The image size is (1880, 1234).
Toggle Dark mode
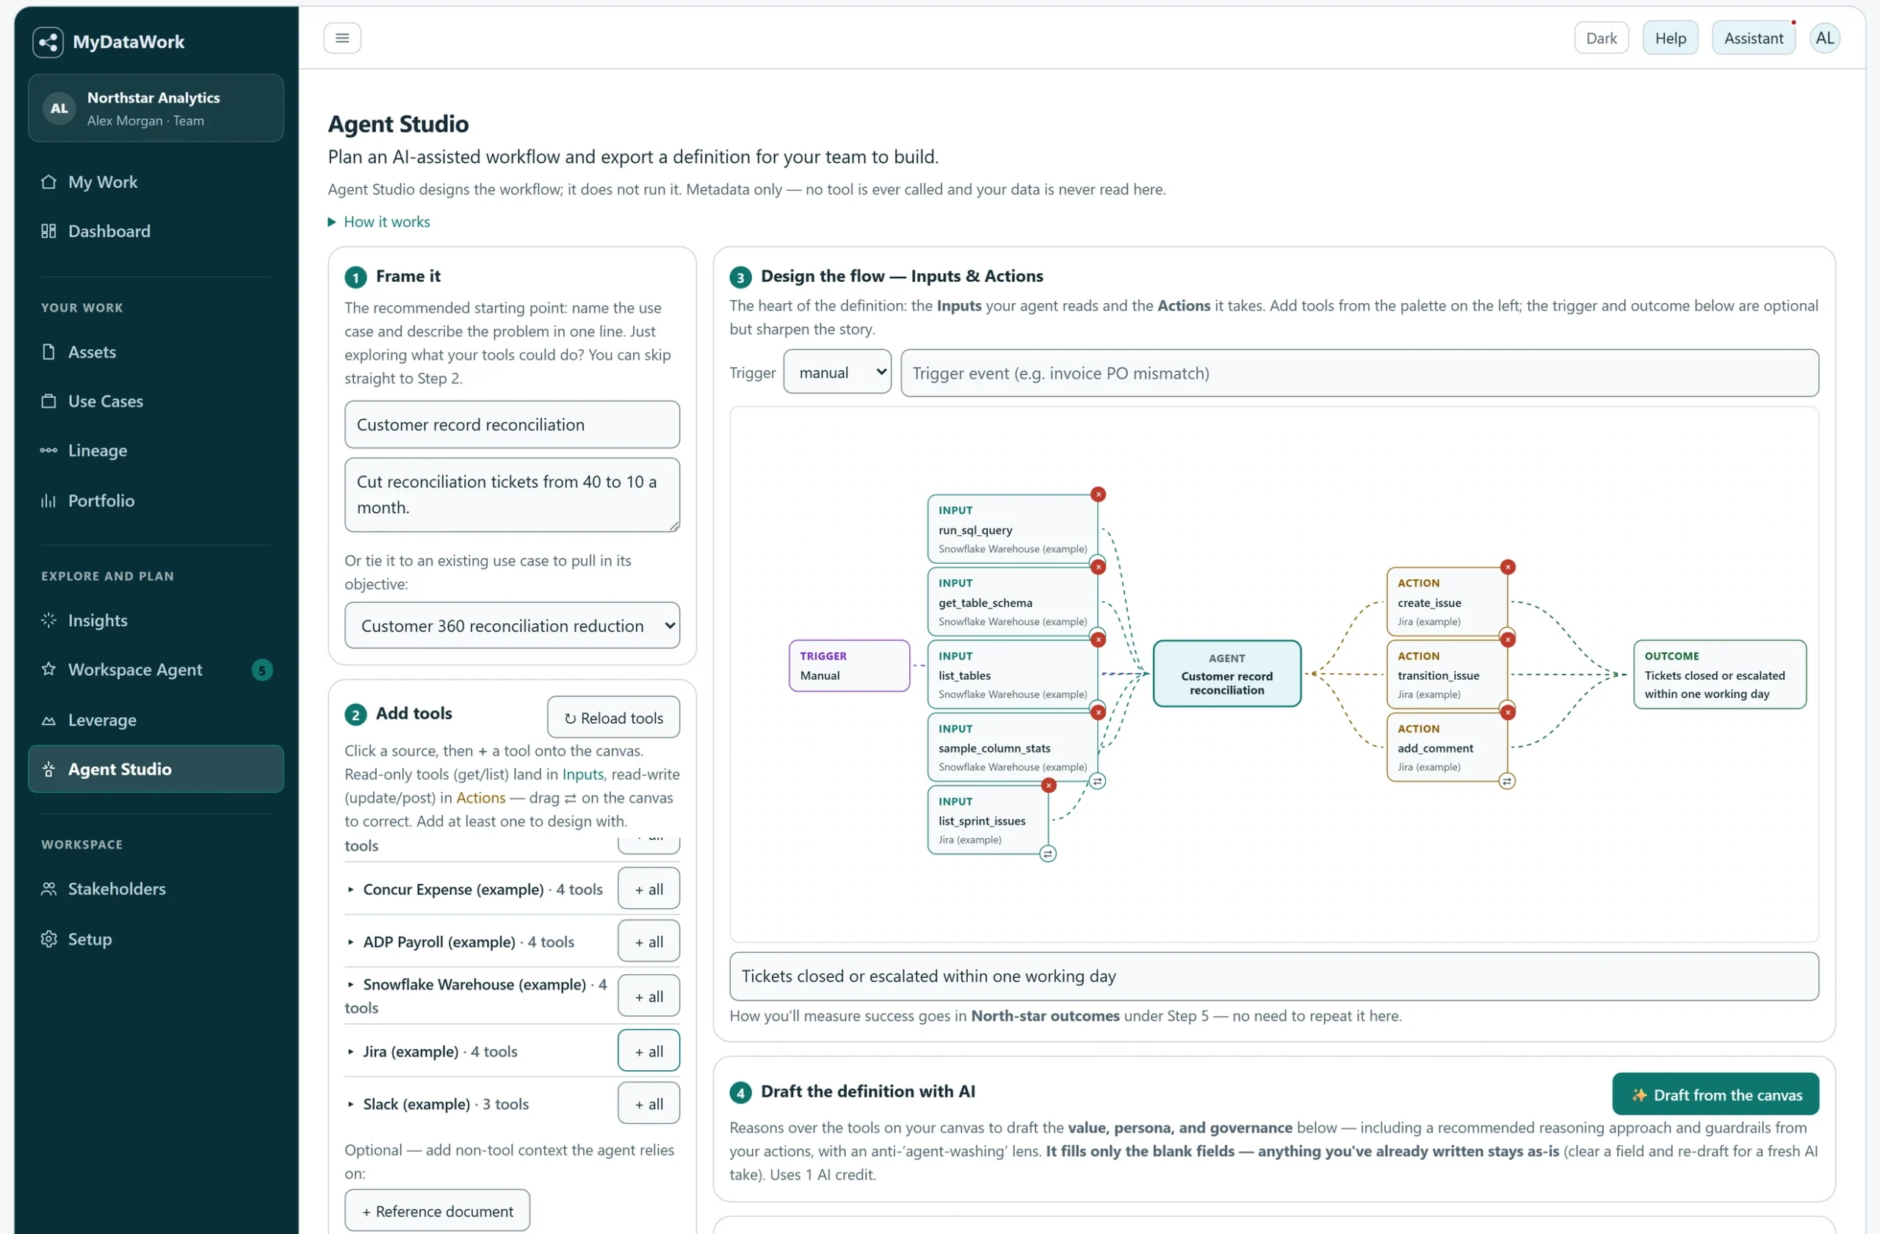[x=1600, y=38]
